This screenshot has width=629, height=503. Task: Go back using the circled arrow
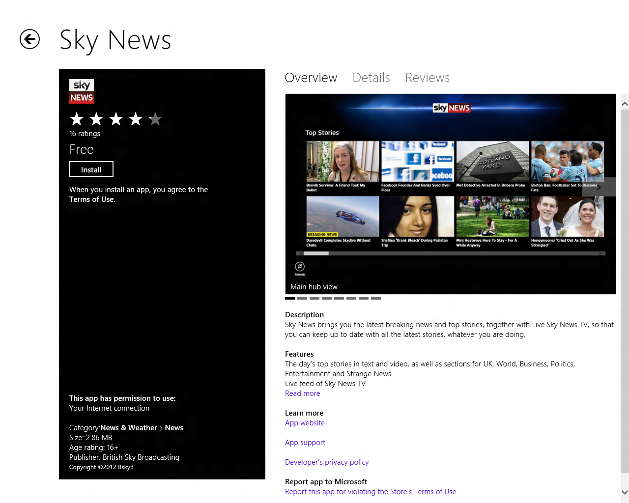29,39
